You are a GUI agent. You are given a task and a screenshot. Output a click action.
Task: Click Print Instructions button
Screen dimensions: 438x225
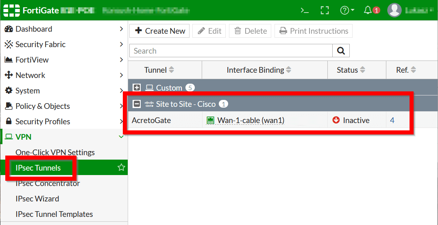tap(314, 31)
